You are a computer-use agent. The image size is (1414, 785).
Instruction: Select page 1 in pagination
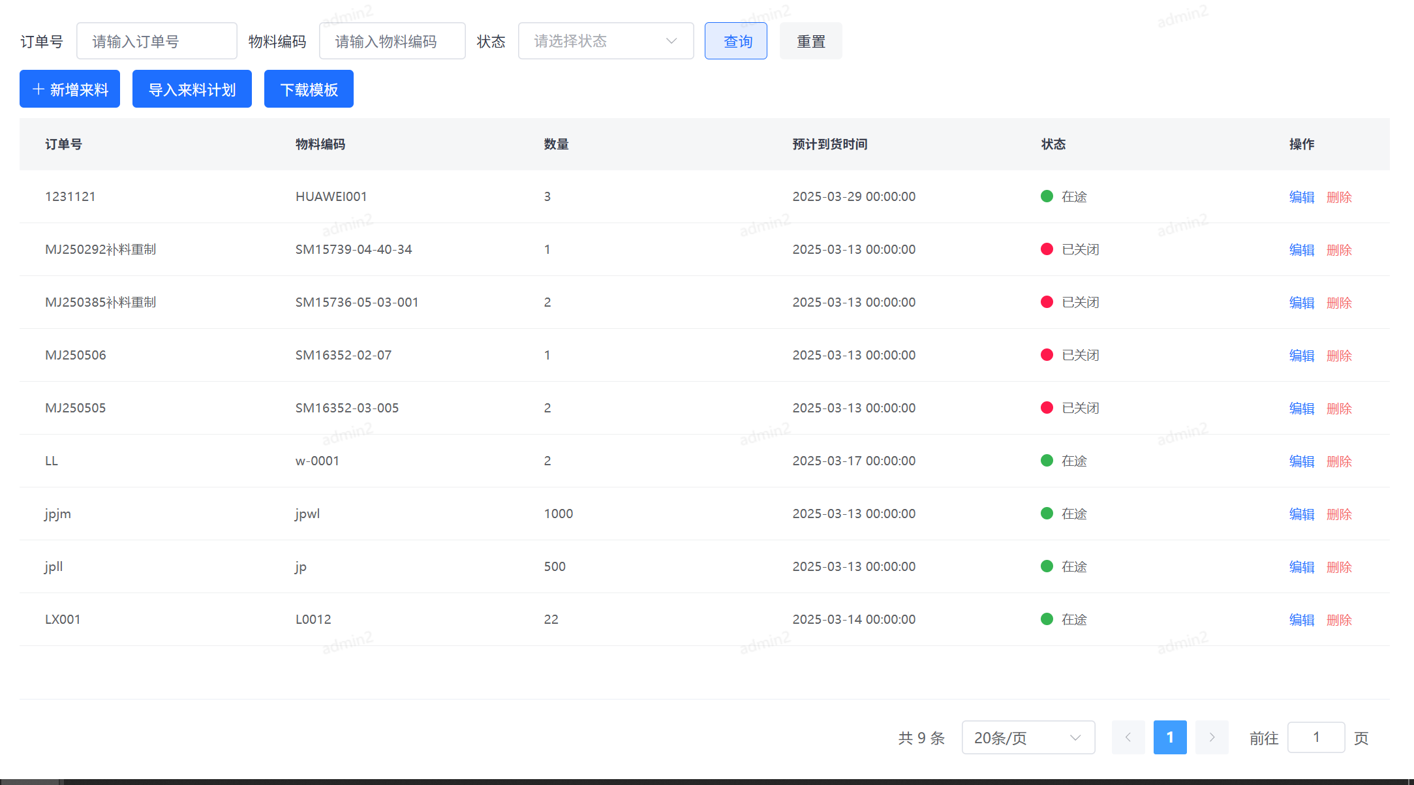(1170, 737)
